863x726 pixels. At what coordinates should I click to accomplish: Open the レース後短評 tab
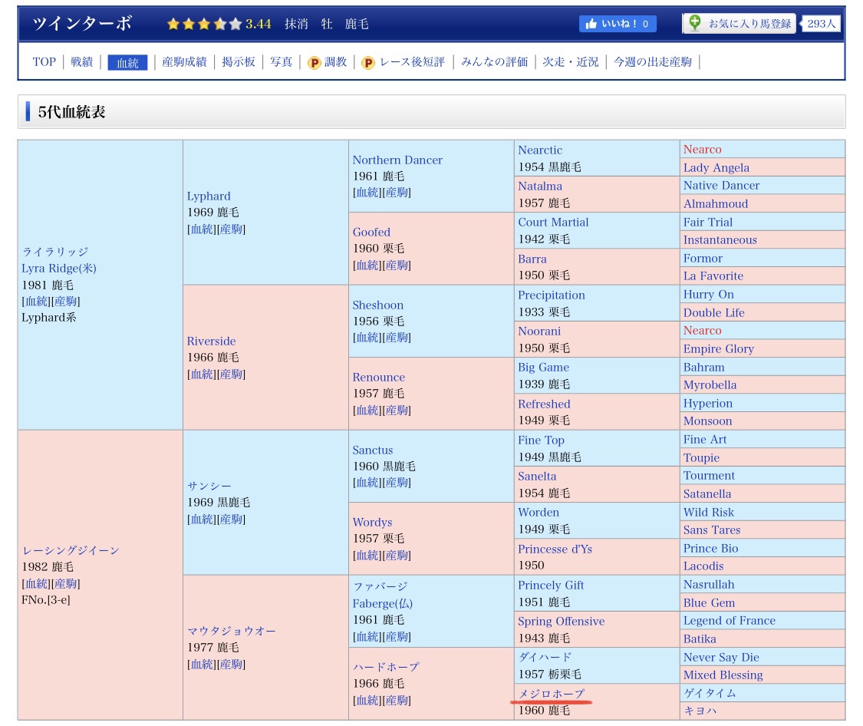(412, 61)
